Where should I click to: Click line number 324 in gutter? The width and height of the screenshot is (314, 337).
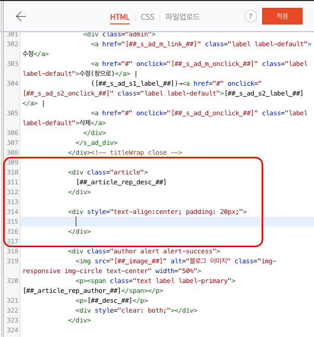[x=12, y=330]
